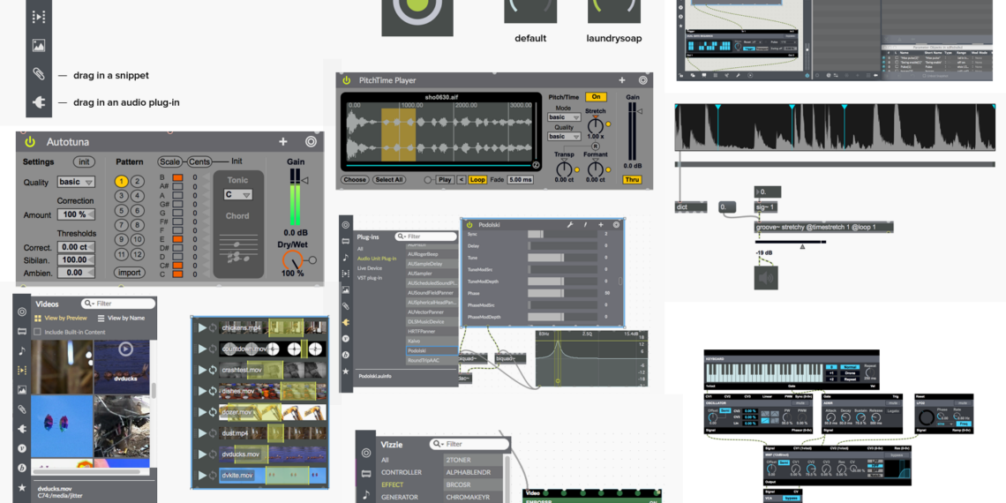This screenshot has width=1006, height=503.
Task: Open the Autotuna Quality dropdown
Action: click(x=76, y=182)
